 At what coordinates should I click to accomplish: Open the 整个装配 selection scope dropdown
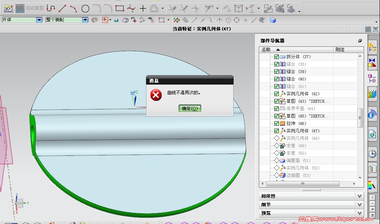pos(85,20)
